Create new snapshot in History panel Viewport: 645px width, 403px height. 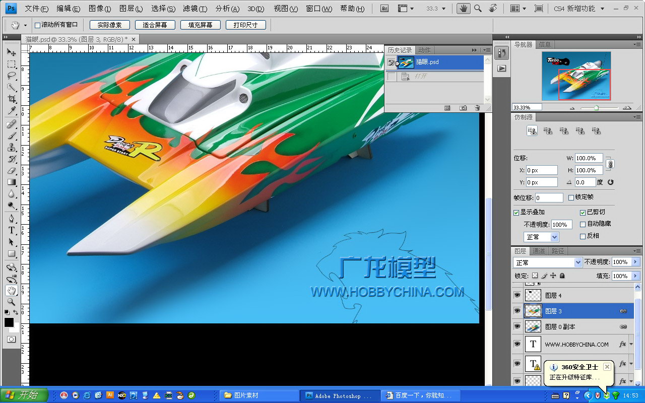pos(463,108)
